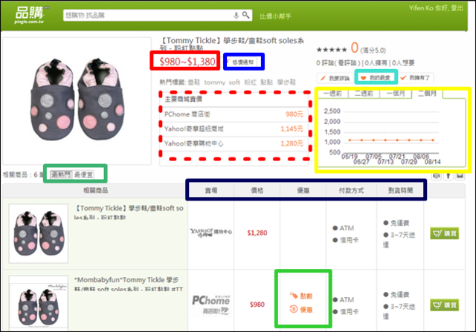Open PChome 商店街 980元 price row

tap(234, 114)
